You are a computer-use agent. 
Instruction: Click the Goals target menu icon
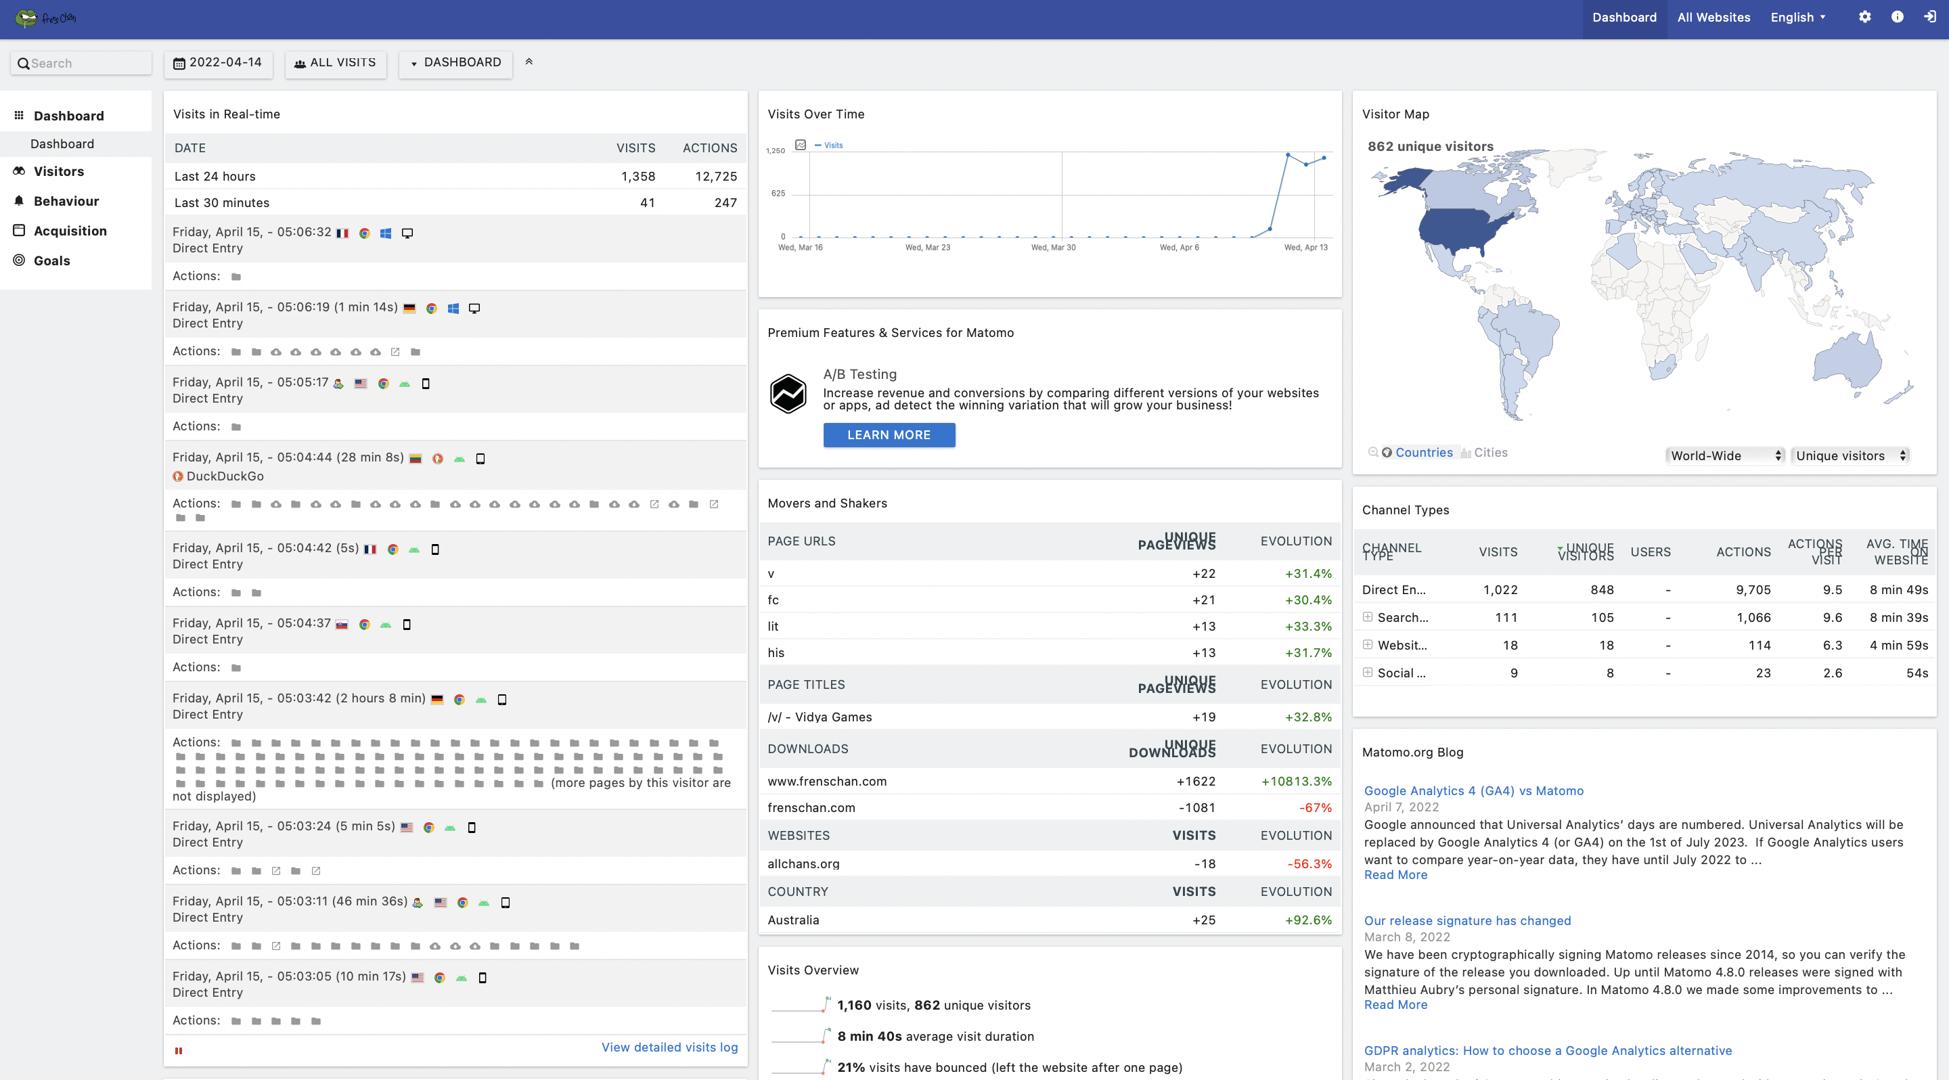click(19, 260)
